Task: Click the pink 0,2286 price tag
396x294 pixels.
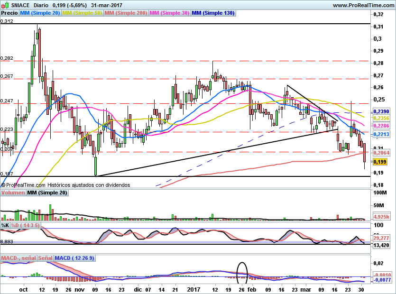Action: 381,126
